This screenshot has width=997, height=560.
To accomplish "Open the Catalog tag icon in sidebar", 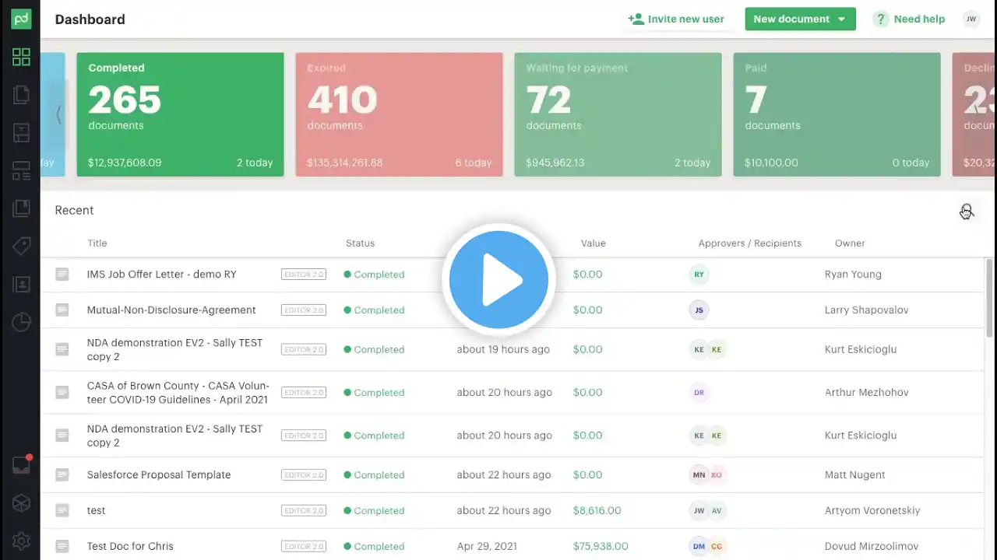I will pos(21,247).
